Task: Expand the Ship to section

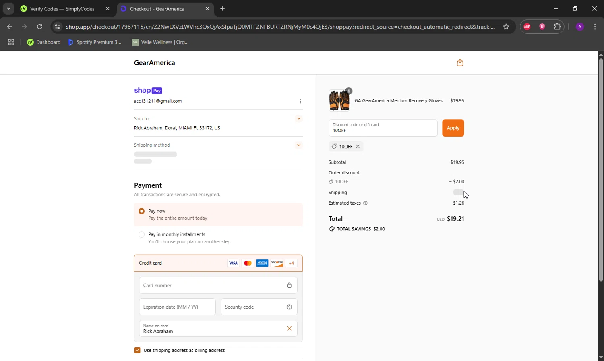Action: tap(299, 118)
